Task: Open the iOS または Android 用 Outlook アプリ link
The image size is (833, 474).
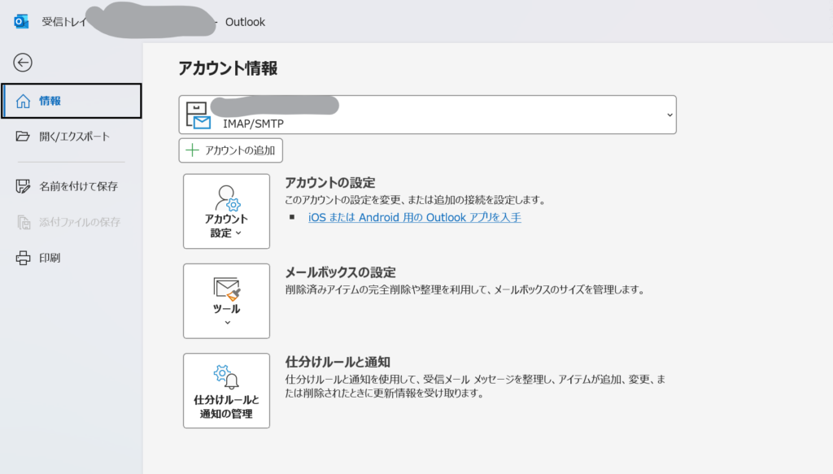Action: click(x=414, y=217)
